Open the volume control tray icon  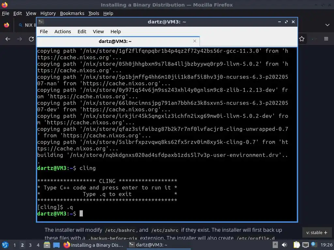click(284, 245)
